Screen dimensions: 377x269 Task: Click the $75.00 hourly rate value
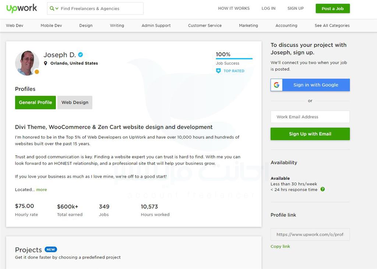pyautogui.click(x=25, y=206)
